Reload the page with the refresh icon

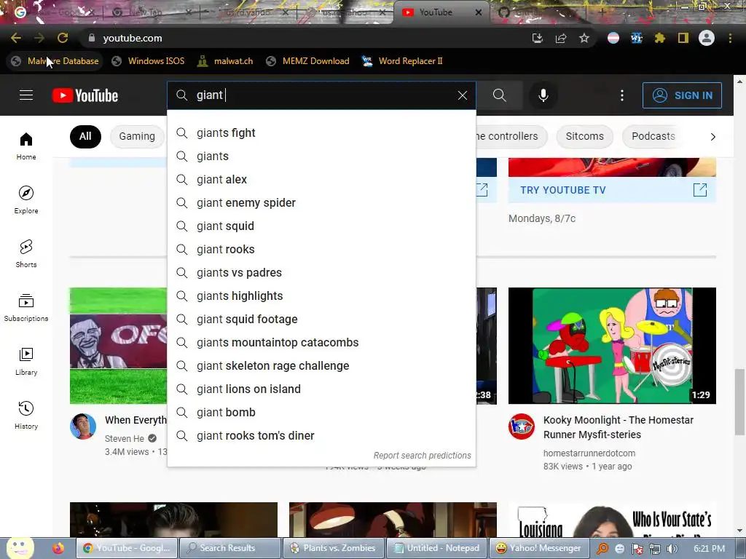[63, 38]
